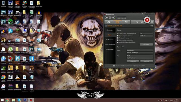Open iTunes desktop shortcut
181x102 pixels.
3,87
